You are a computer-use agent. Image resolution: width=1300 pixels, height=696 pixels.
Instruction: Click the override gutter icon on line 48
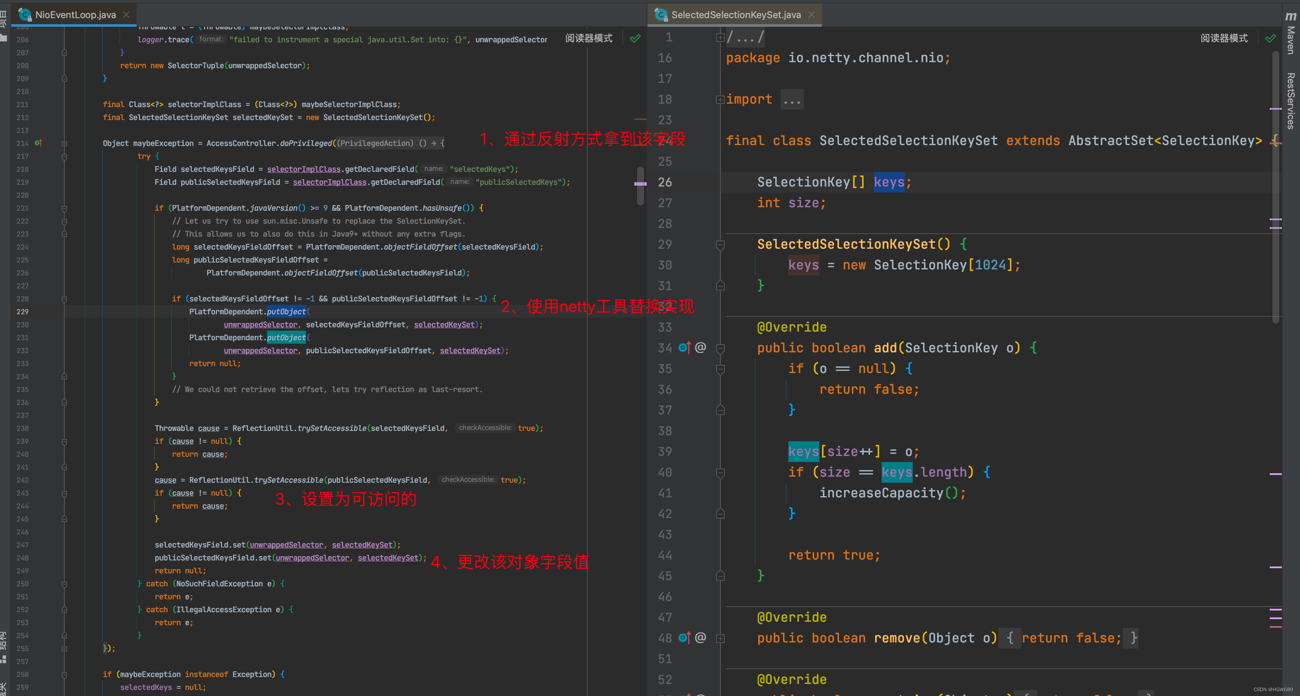click(x=684, y=637)
